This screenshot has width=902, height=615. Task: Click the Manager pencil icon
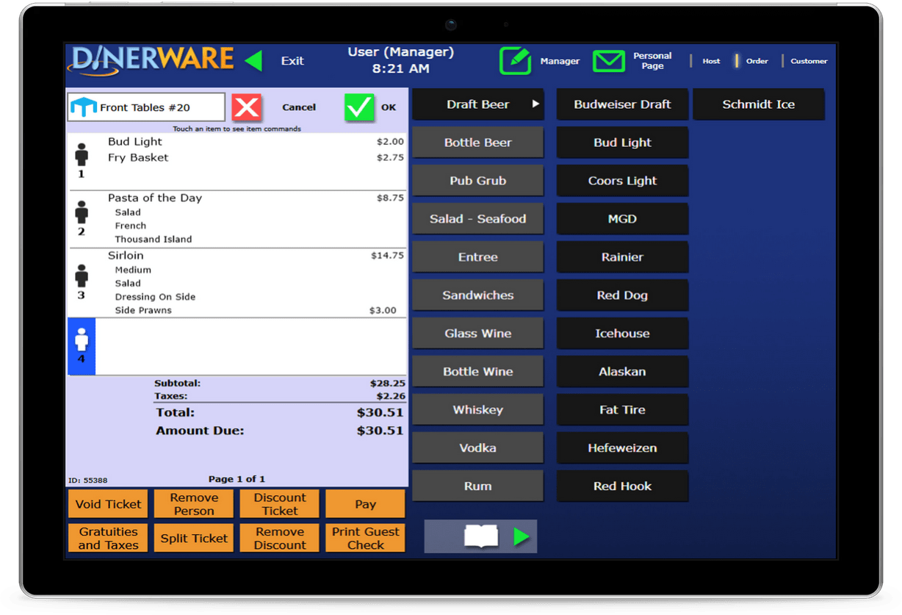pyautogui.click(x=515, y=61)
